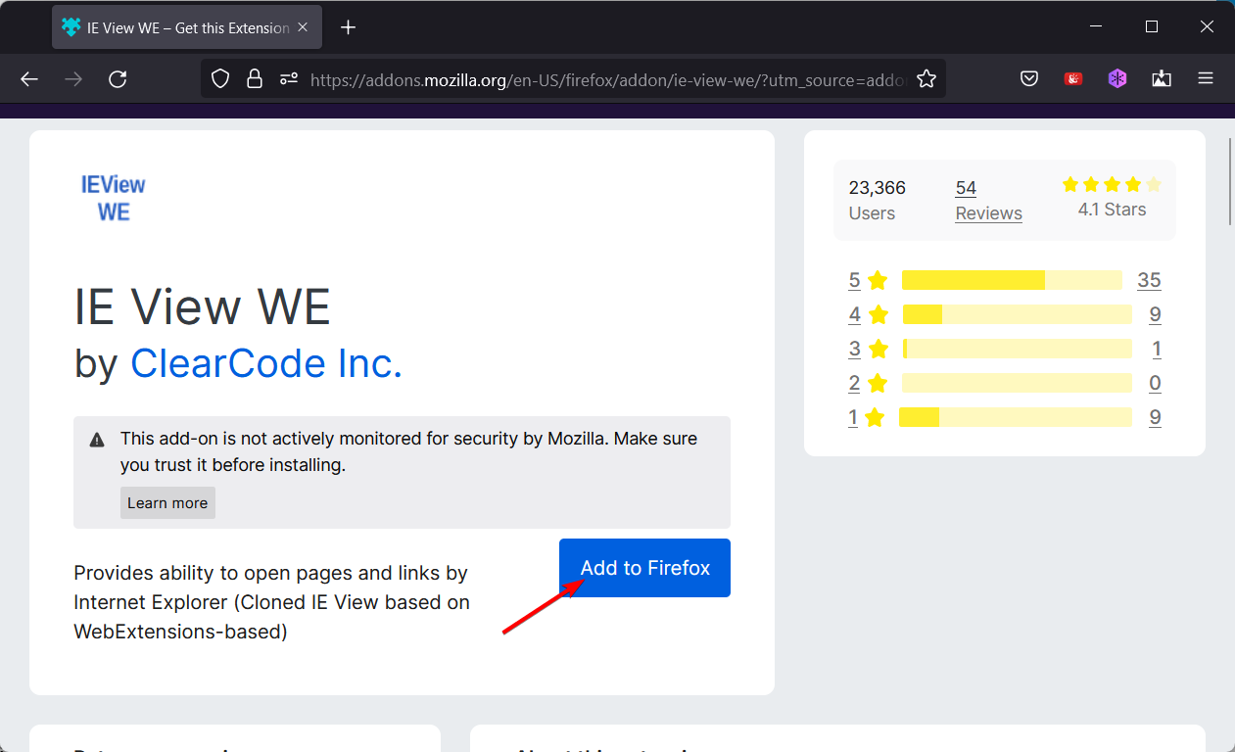Click the 23,366 Users statistic
Screen dimensions: 1235x752
[x=878, y=201]
